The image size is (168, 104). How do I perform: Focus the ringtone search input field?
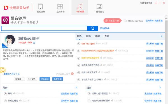(44, 29)
